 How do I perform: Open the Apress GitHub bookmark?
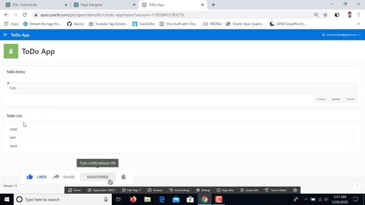point(75,24)
